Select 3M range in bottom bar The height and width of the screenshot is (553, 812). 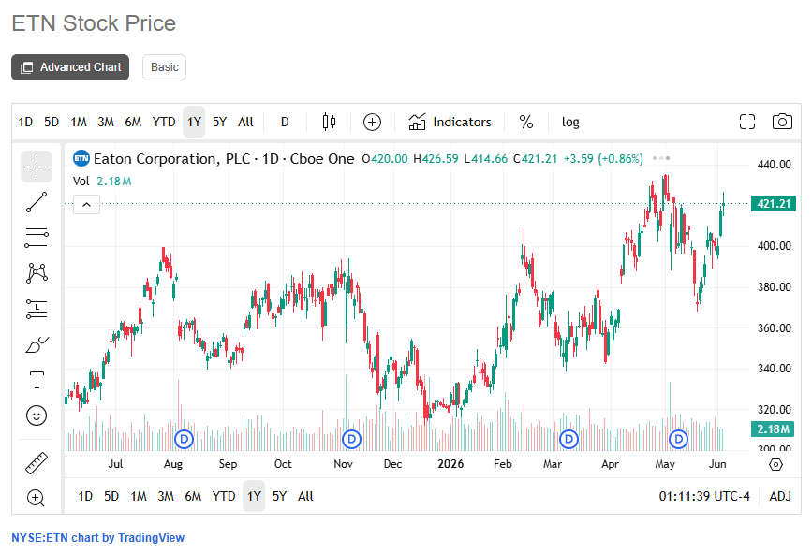pyautogui.click(x=166, y=496)
